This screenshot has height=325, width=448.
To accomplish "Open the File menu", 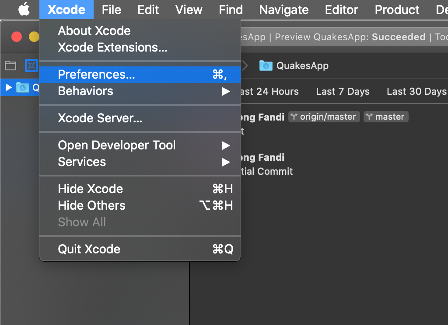I will 111,9.
